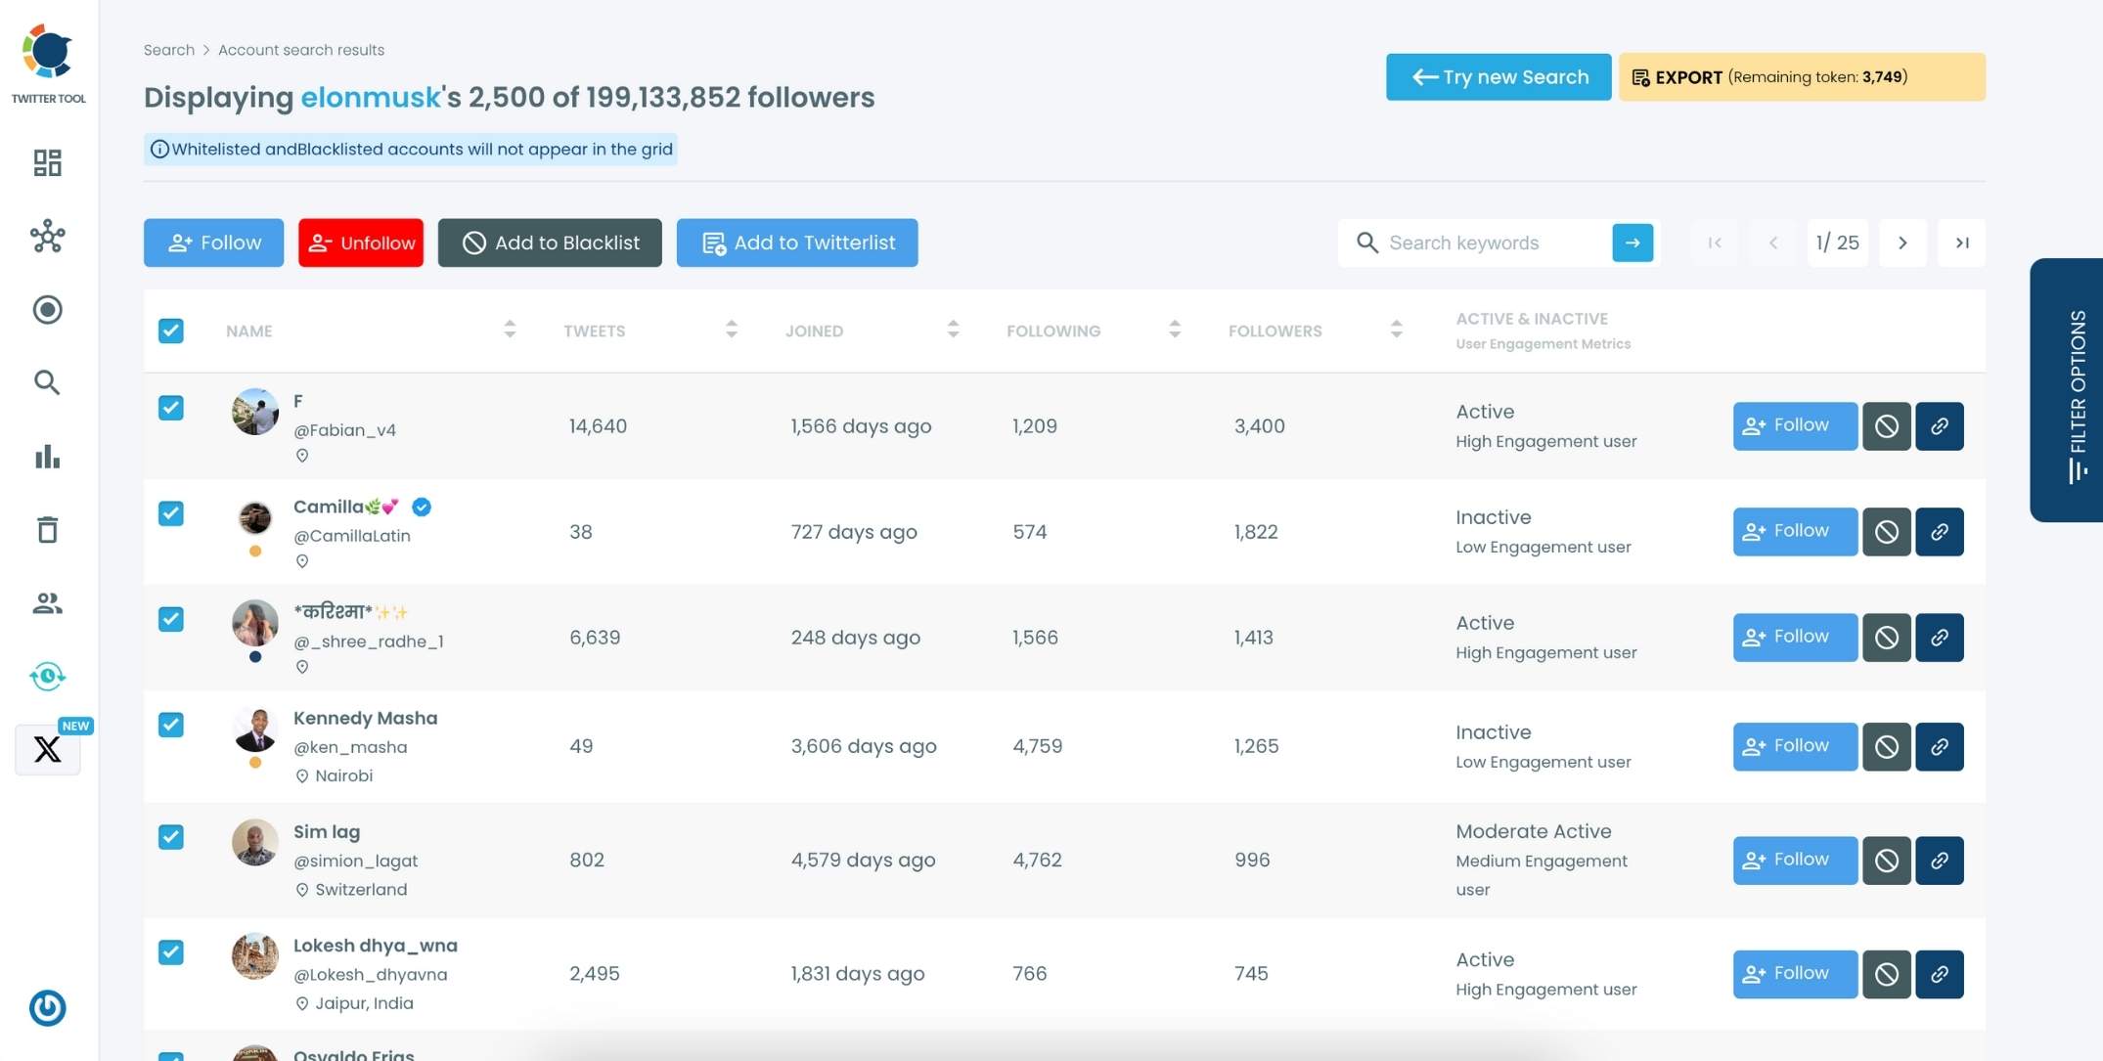Open the profile link icon for CamillaLatin

1939,532
